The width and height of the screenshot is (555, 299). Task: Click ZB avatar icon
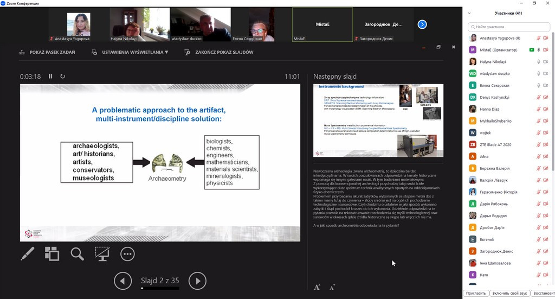[x=473, y=144]
